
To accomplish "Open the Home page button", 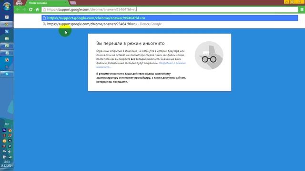I will point(37,9).
